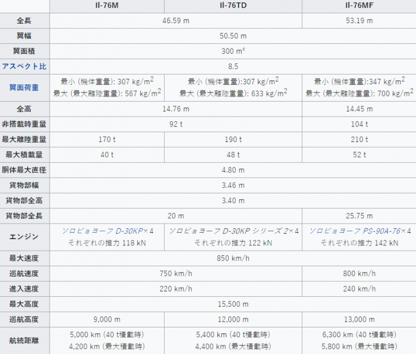This screenshot has height=354, width=416.
Task: Select the 9,000 m cruise altitude cell
Action: click(107, 319)
